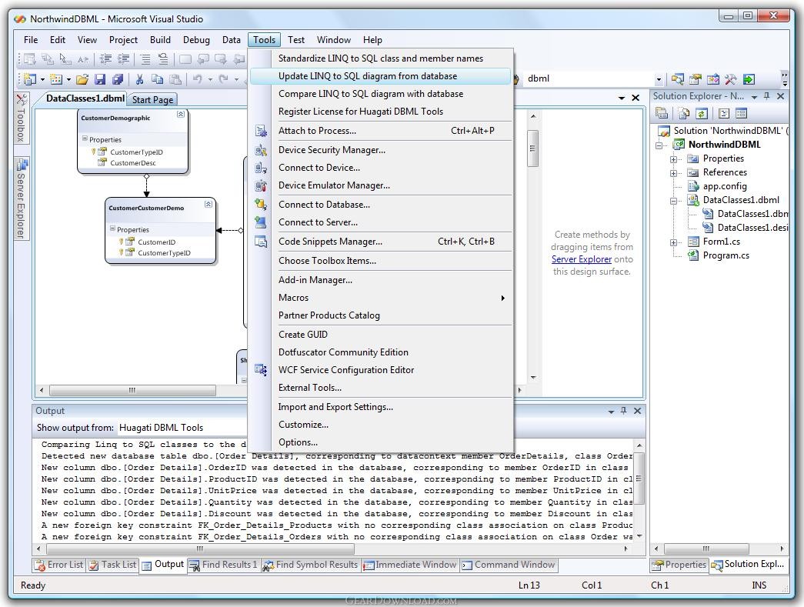Click the Output window horizontal scrollbar thumb
804x607 pixels.
(199, 549)
